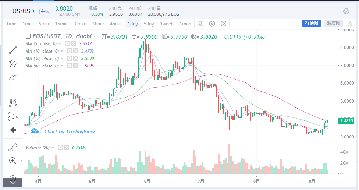Select the zoom in magnifier tool
This screenshot has width=359, height=190.
click(x=13, y=161)
